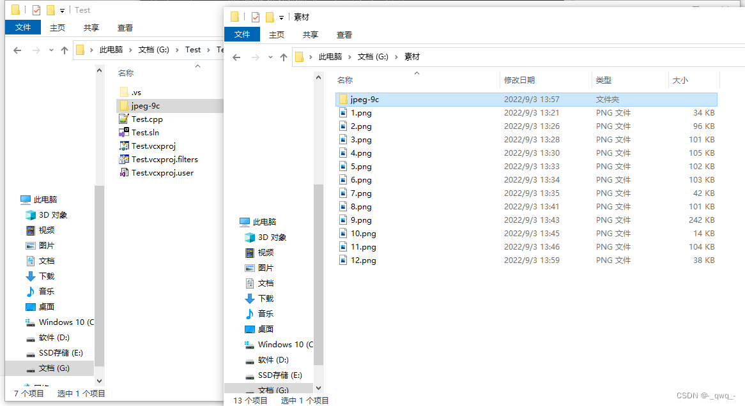745x406 pixels.
Task: Select 视频 in 素材 navigation pane
Action: tap(259, 252)
